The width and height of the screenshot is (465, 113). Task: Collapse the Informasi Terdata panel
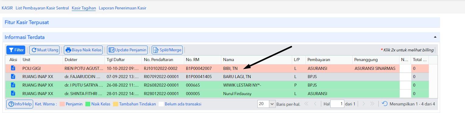(x=435, y=37)
